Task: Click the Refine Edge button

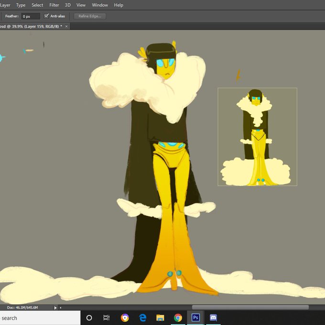Action: [90, 16]
